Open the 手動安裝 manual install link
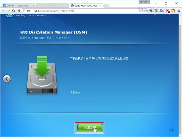Viewport: 182px width, 137px height. (75, 93)
